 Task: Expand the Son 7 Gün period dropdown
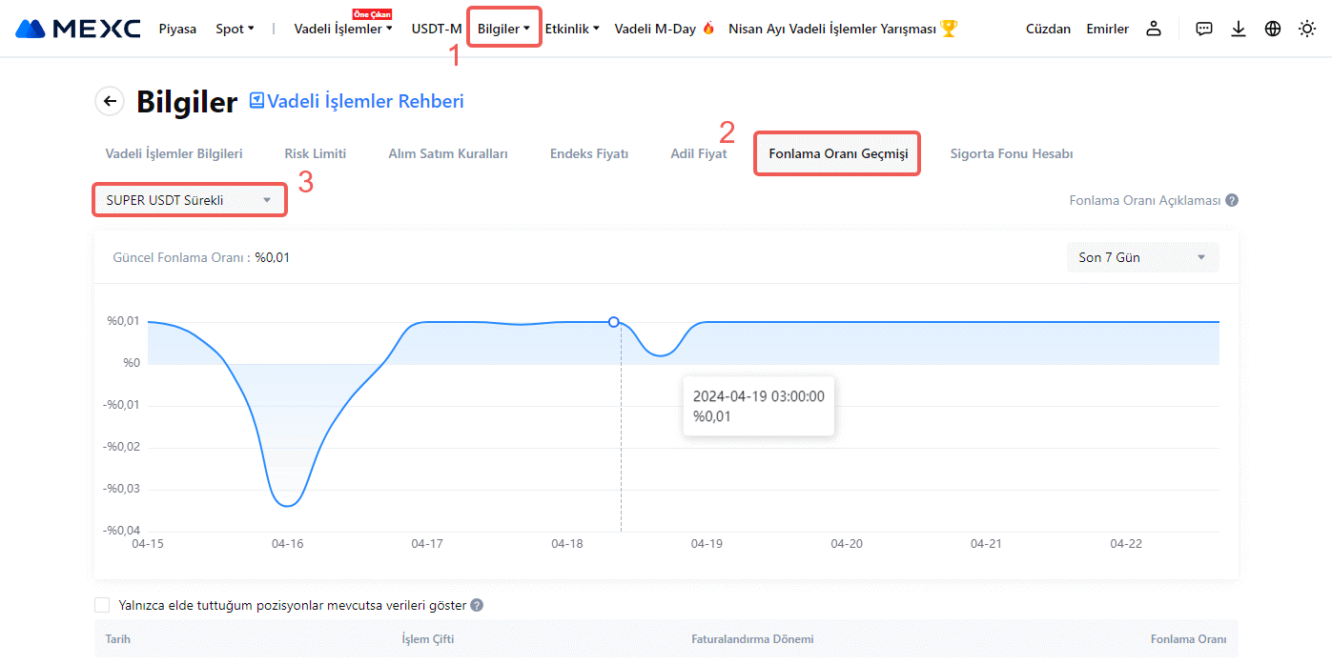click(1141, 257)
